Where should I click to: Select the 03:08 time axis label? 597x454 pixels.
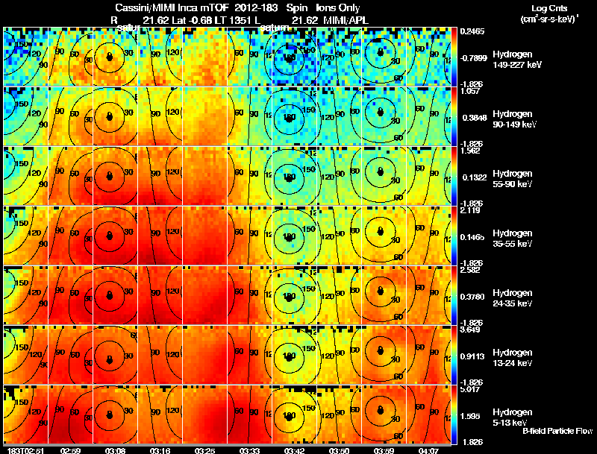pyautogui.click(x=116, y=451)
